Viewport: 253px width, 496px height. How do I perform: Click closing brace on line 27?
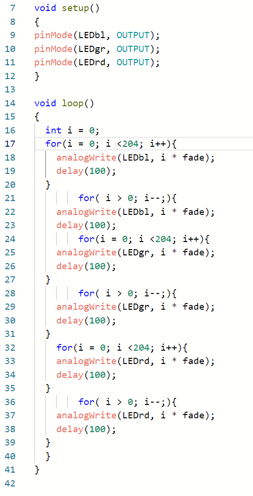[48, 280]
